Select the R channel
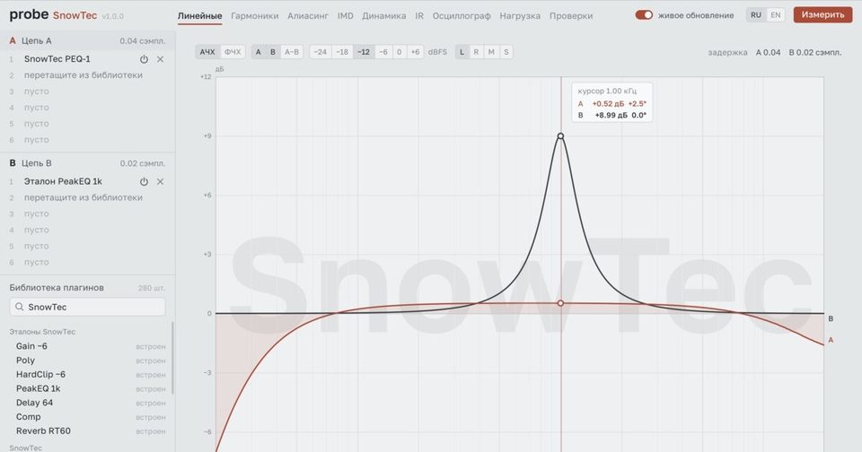Viewport: 862px width, 452px height. coord(476,52)
